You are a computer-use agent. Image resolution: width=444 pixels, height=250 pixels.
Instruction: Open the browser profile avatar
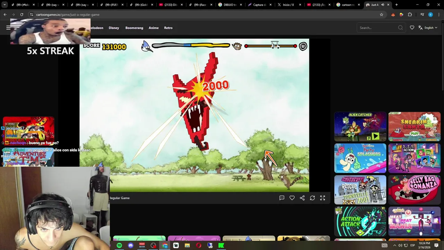pos(430,15)
